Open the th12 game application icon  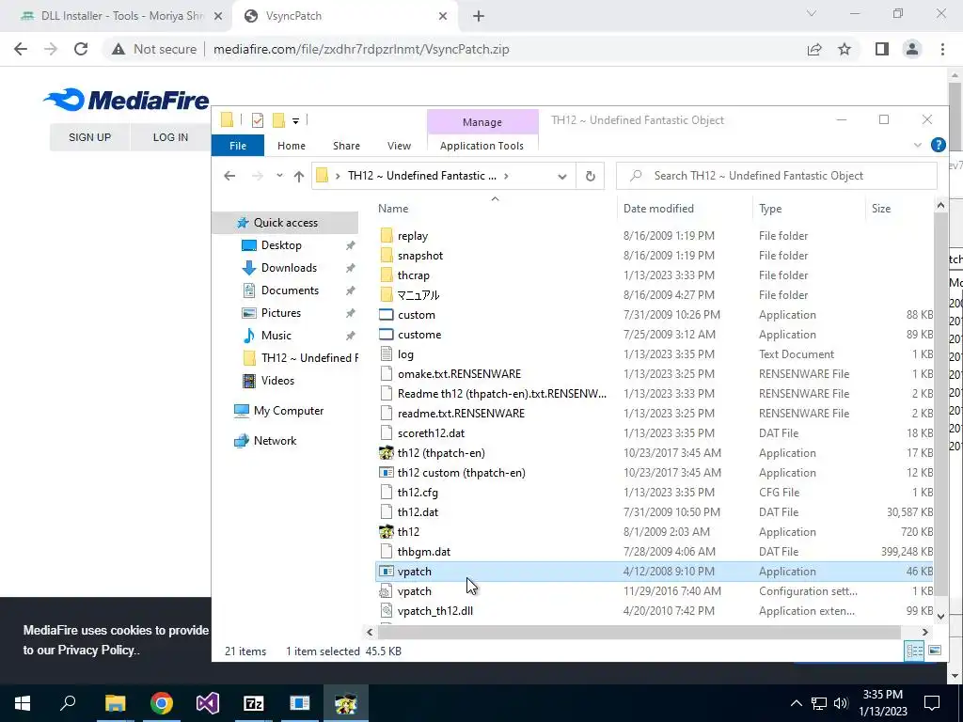[x=387, y=532]
